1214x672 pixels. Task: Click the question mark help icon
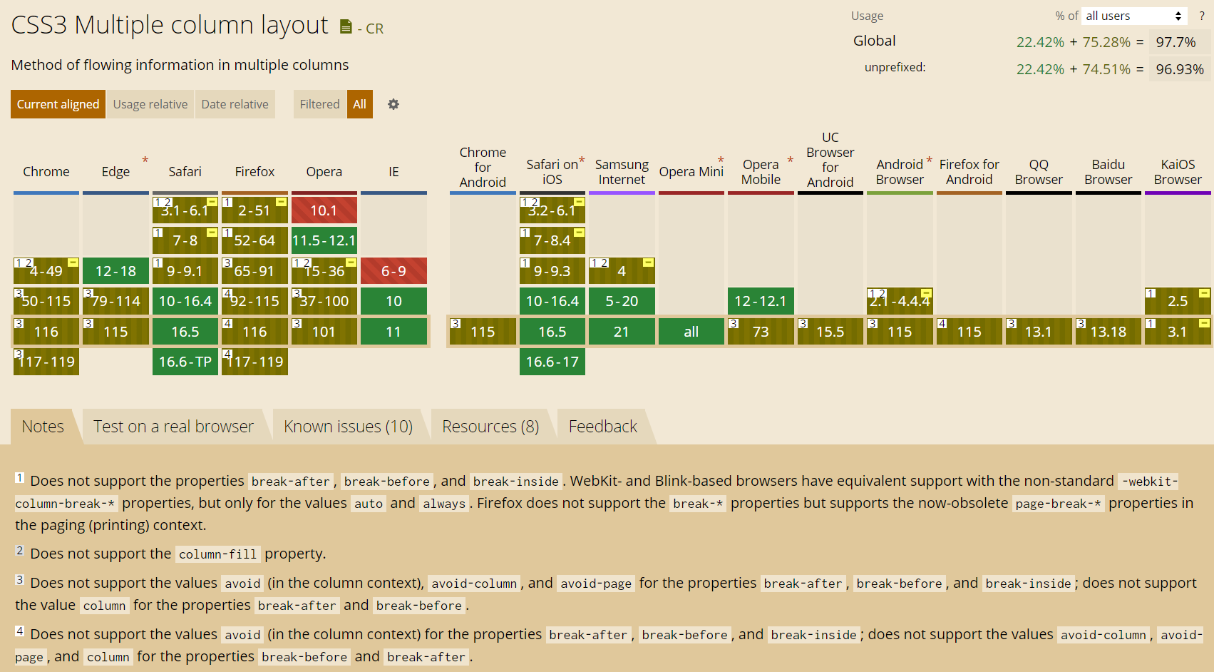click(1202, 16)
